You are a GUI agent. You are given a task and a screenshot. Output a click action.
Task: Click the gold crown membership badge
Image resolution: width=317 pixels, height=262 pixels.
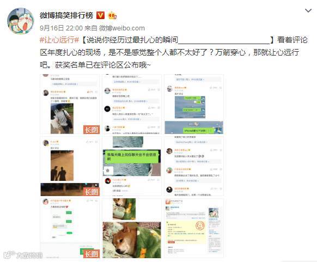click(x=112, y=16)
